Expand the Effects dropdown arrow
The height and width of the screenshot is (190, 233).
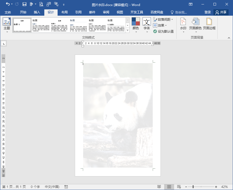(x=166, y=25)
